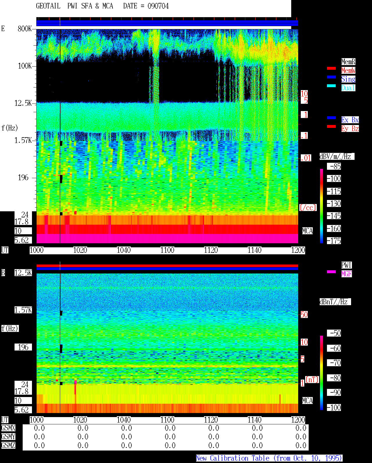Click the 1100 UT tick on the electric panel axis

167,250
